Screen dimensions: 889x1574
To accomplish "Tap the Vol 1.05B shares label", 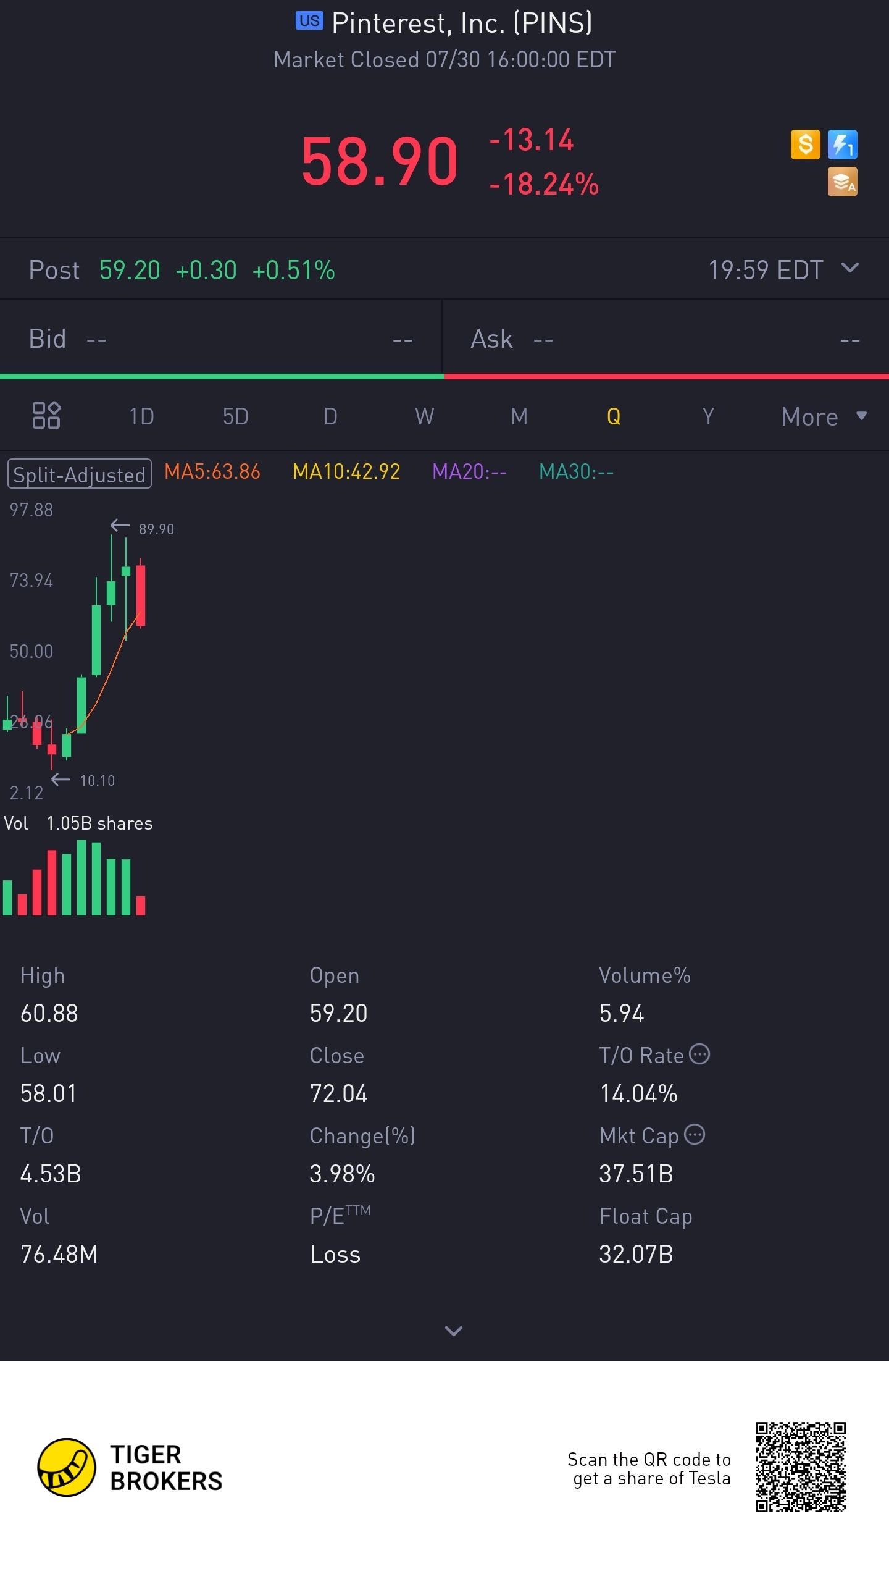I will [78, 823].
